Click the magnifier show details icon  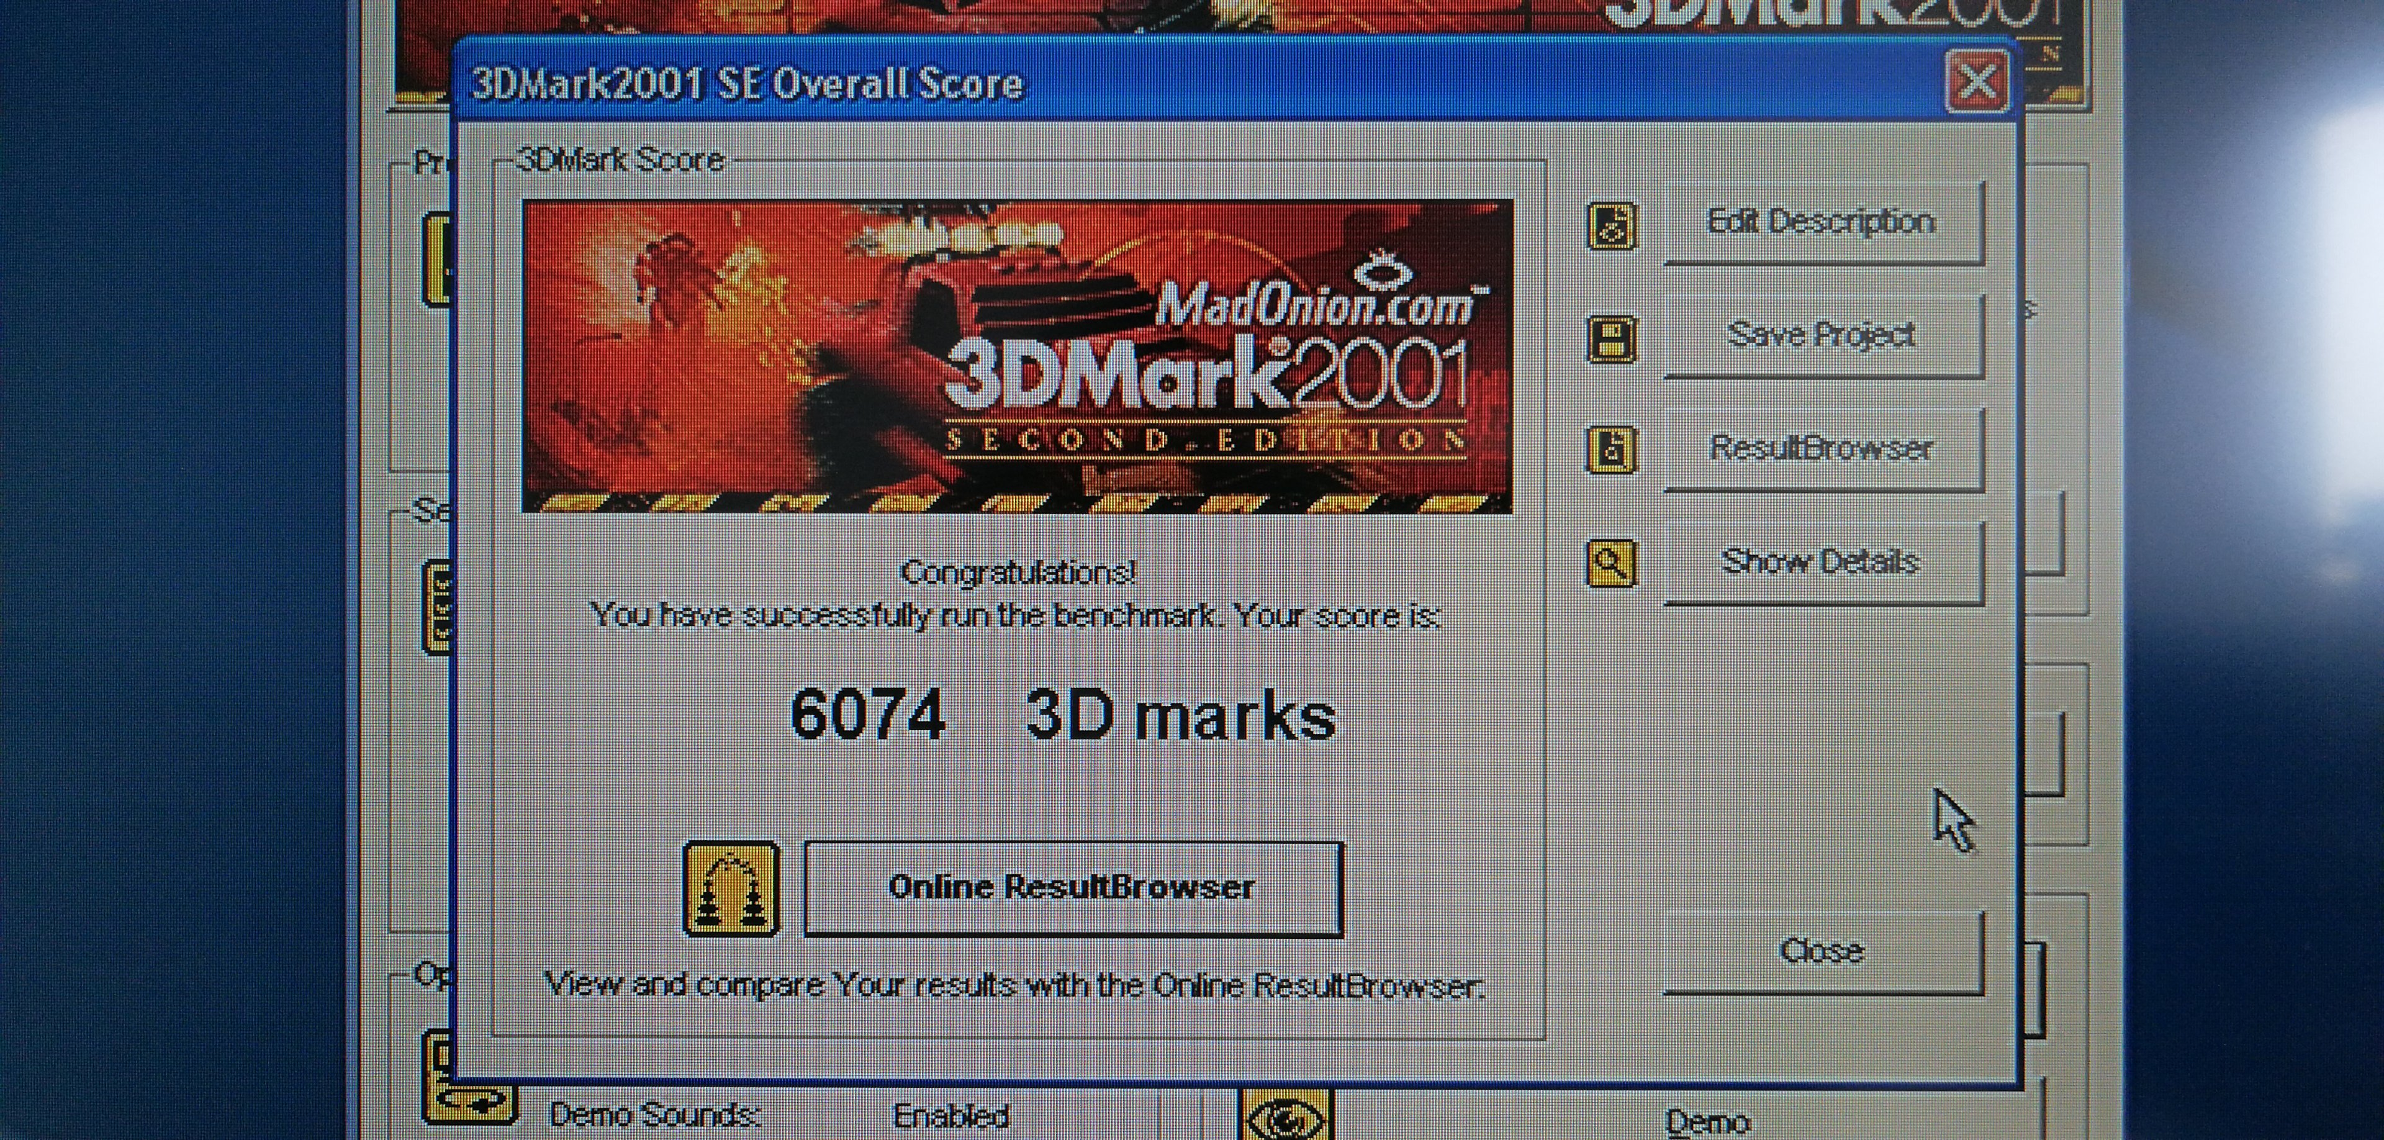(1611, 564)
